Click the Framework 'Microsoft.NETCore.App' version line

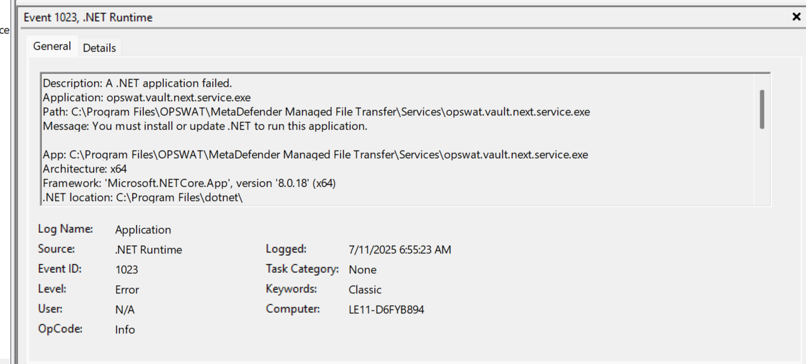(x=189, y=184)
